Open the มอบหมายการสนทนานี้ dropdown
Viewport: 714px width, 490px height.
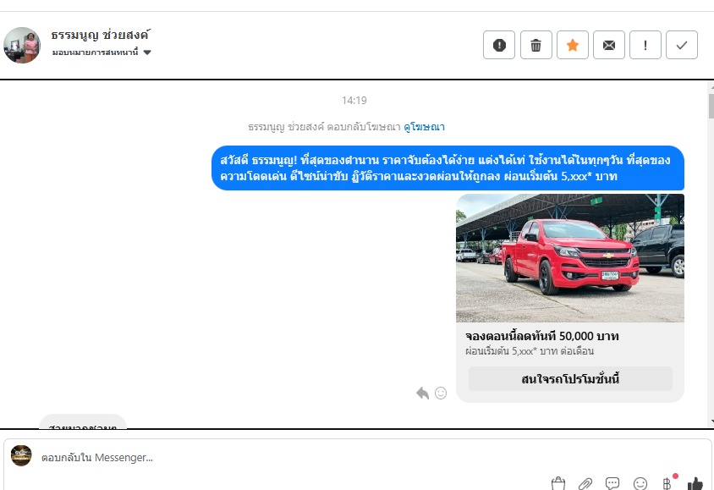click(x=102, y=52)
